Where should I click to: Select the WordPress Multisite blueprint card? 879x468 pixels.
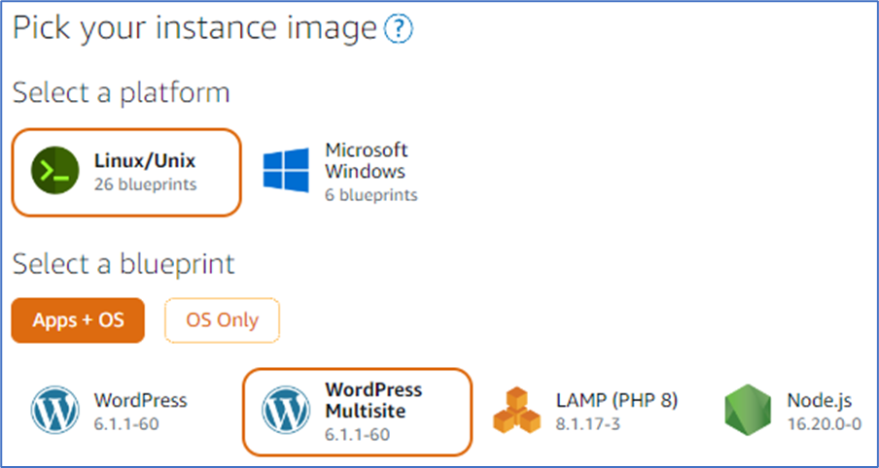(x=358, y=412)
